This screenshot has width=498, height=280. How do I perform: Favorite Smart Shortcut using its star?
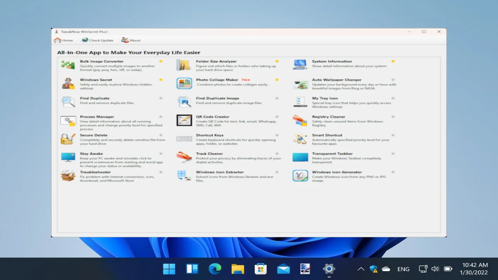[x=393, y=135]
